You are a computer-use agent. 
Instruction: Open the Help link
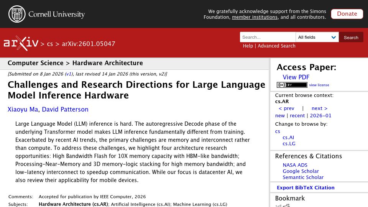248,46
